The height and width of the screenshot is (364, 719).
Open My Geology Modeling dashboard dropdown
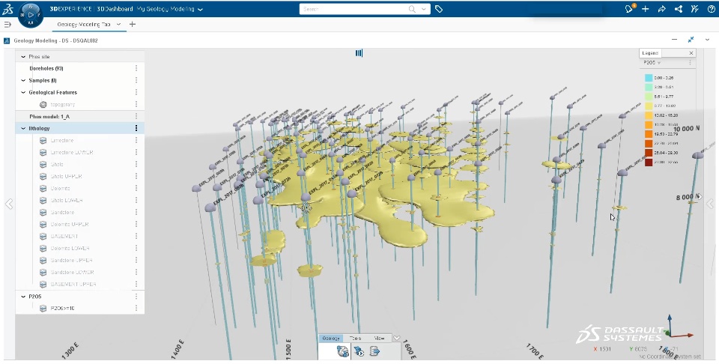click(x=201, y=9)
